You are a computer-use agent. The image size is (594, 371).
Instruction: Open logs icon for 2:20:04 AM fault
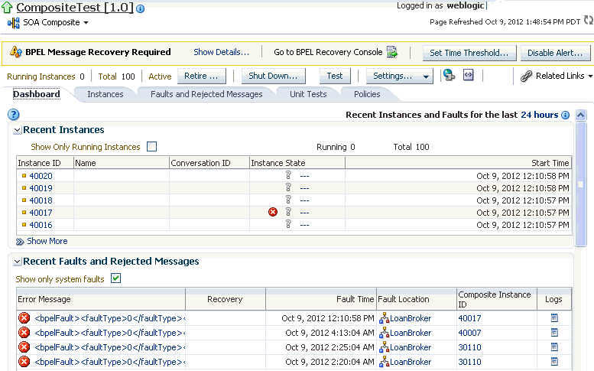click(x=554, y=361)
